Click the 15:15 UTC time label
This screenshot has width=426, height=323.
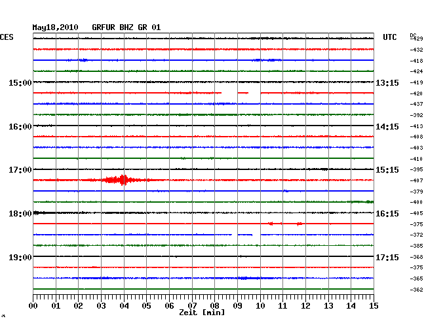pyautogui.click(x=387, y=170)
